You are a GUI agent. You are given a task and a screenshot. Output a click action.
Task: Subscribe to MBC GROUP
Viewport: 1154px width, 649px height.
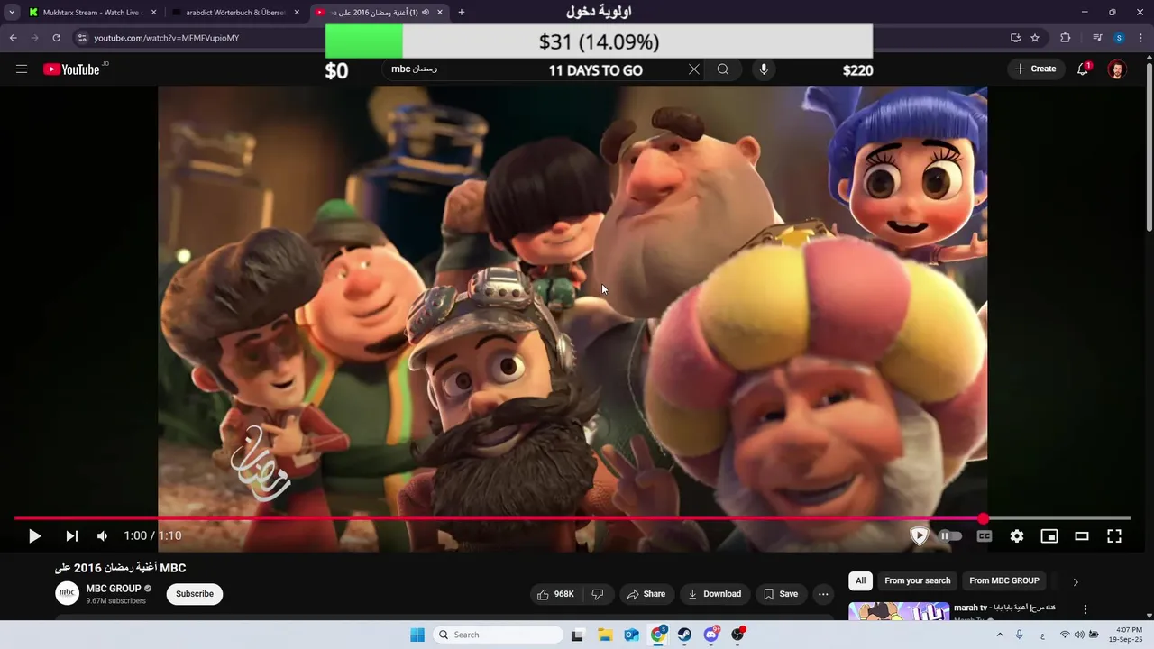(x=195, y=594)
